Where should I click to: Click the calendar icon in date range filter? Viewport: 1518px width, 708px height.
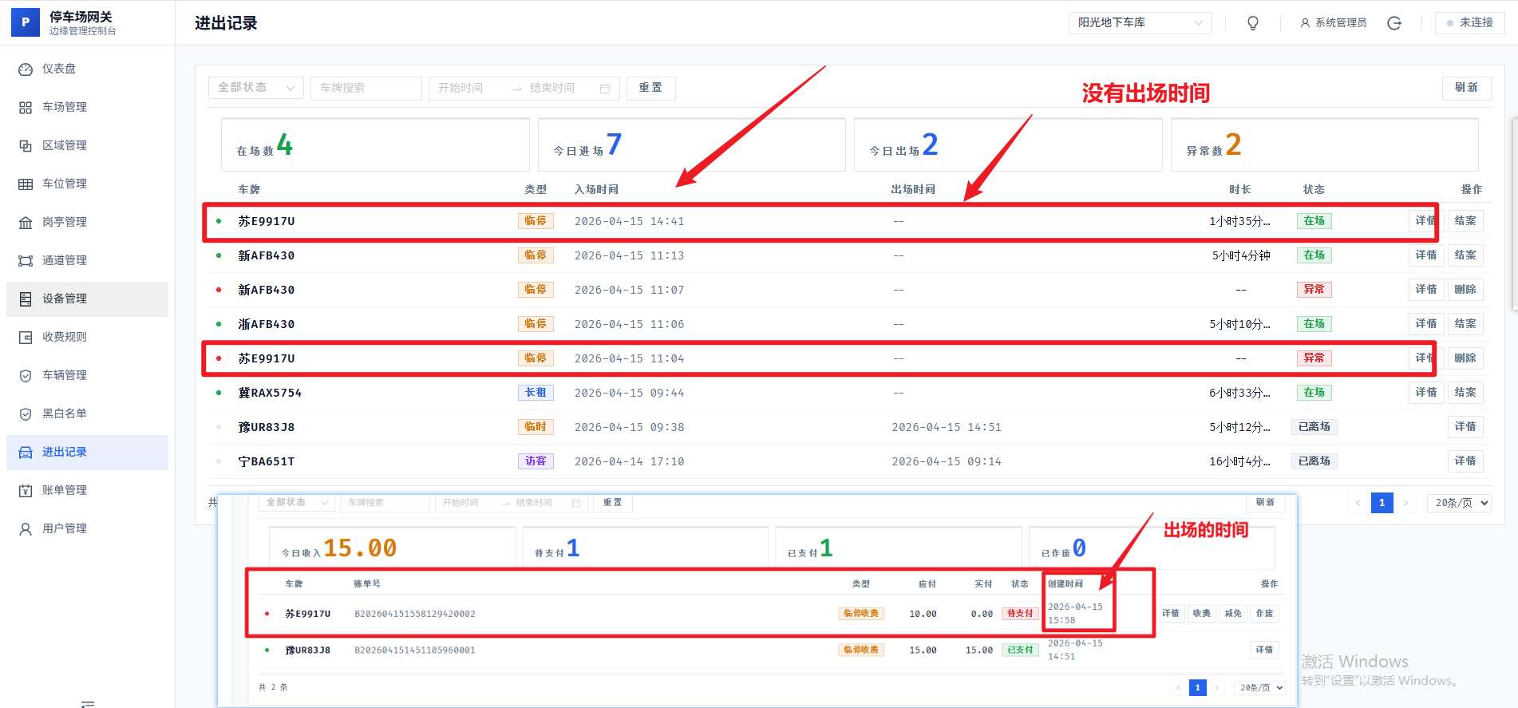point(605,89)
